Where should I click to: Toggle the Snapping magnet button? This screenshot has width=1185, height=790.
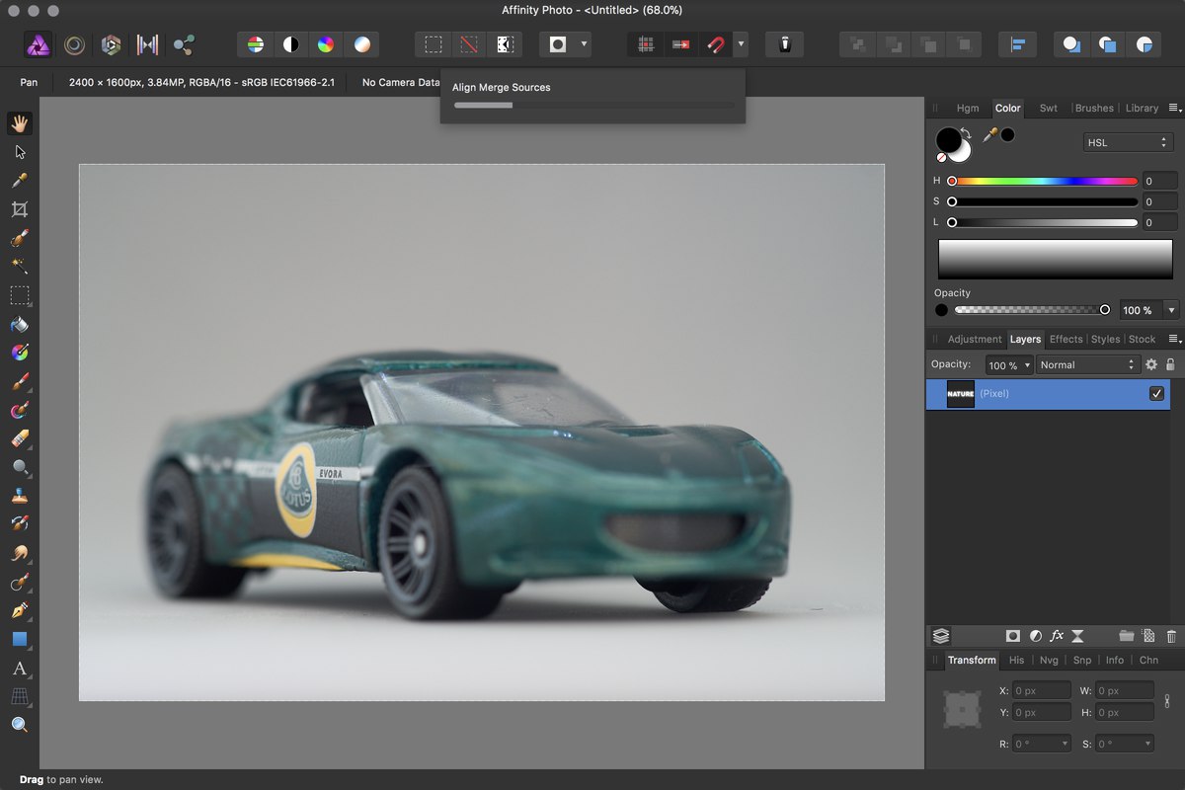pos(715,44)
